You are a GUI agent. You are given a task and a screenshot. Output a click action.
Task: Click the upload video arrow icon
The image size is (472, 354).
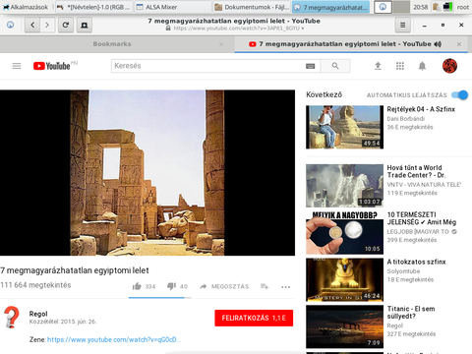(378, 66)
